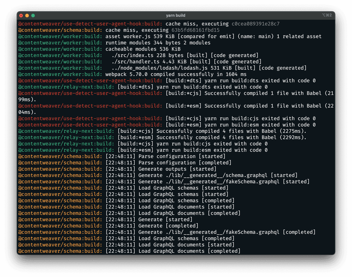
Task: Click the "Generate outputs [started]" log line
Action: (177, 169)
